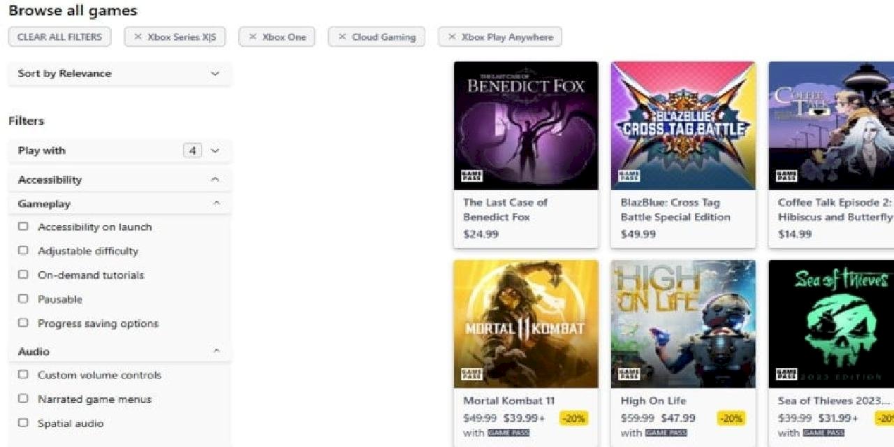Click the -20% discount tag on Mortal Kombat 11
The image size is (894, 447).
[x=574, y=418]
